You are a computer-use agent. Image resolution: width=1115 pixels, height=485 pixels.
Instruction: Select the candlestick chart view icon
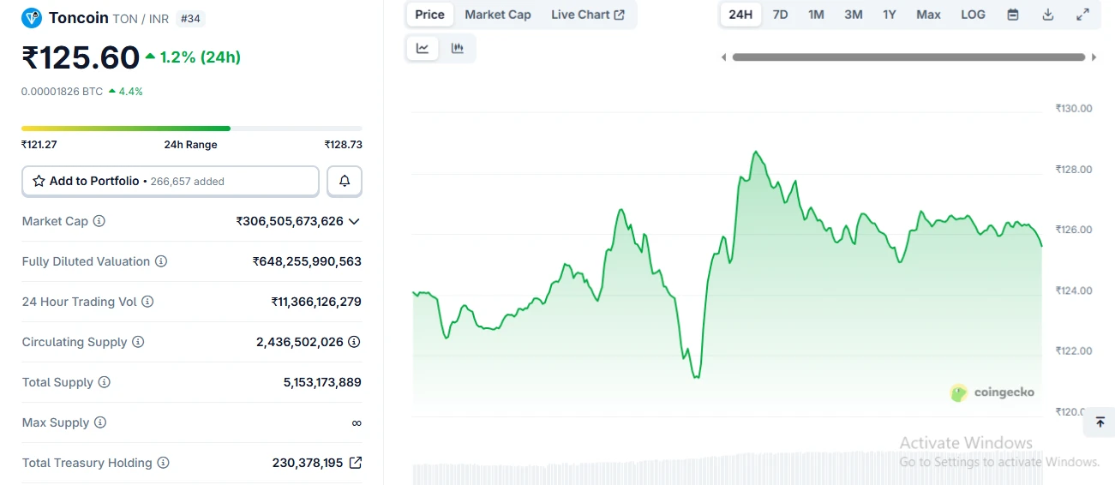pos(458,48)
